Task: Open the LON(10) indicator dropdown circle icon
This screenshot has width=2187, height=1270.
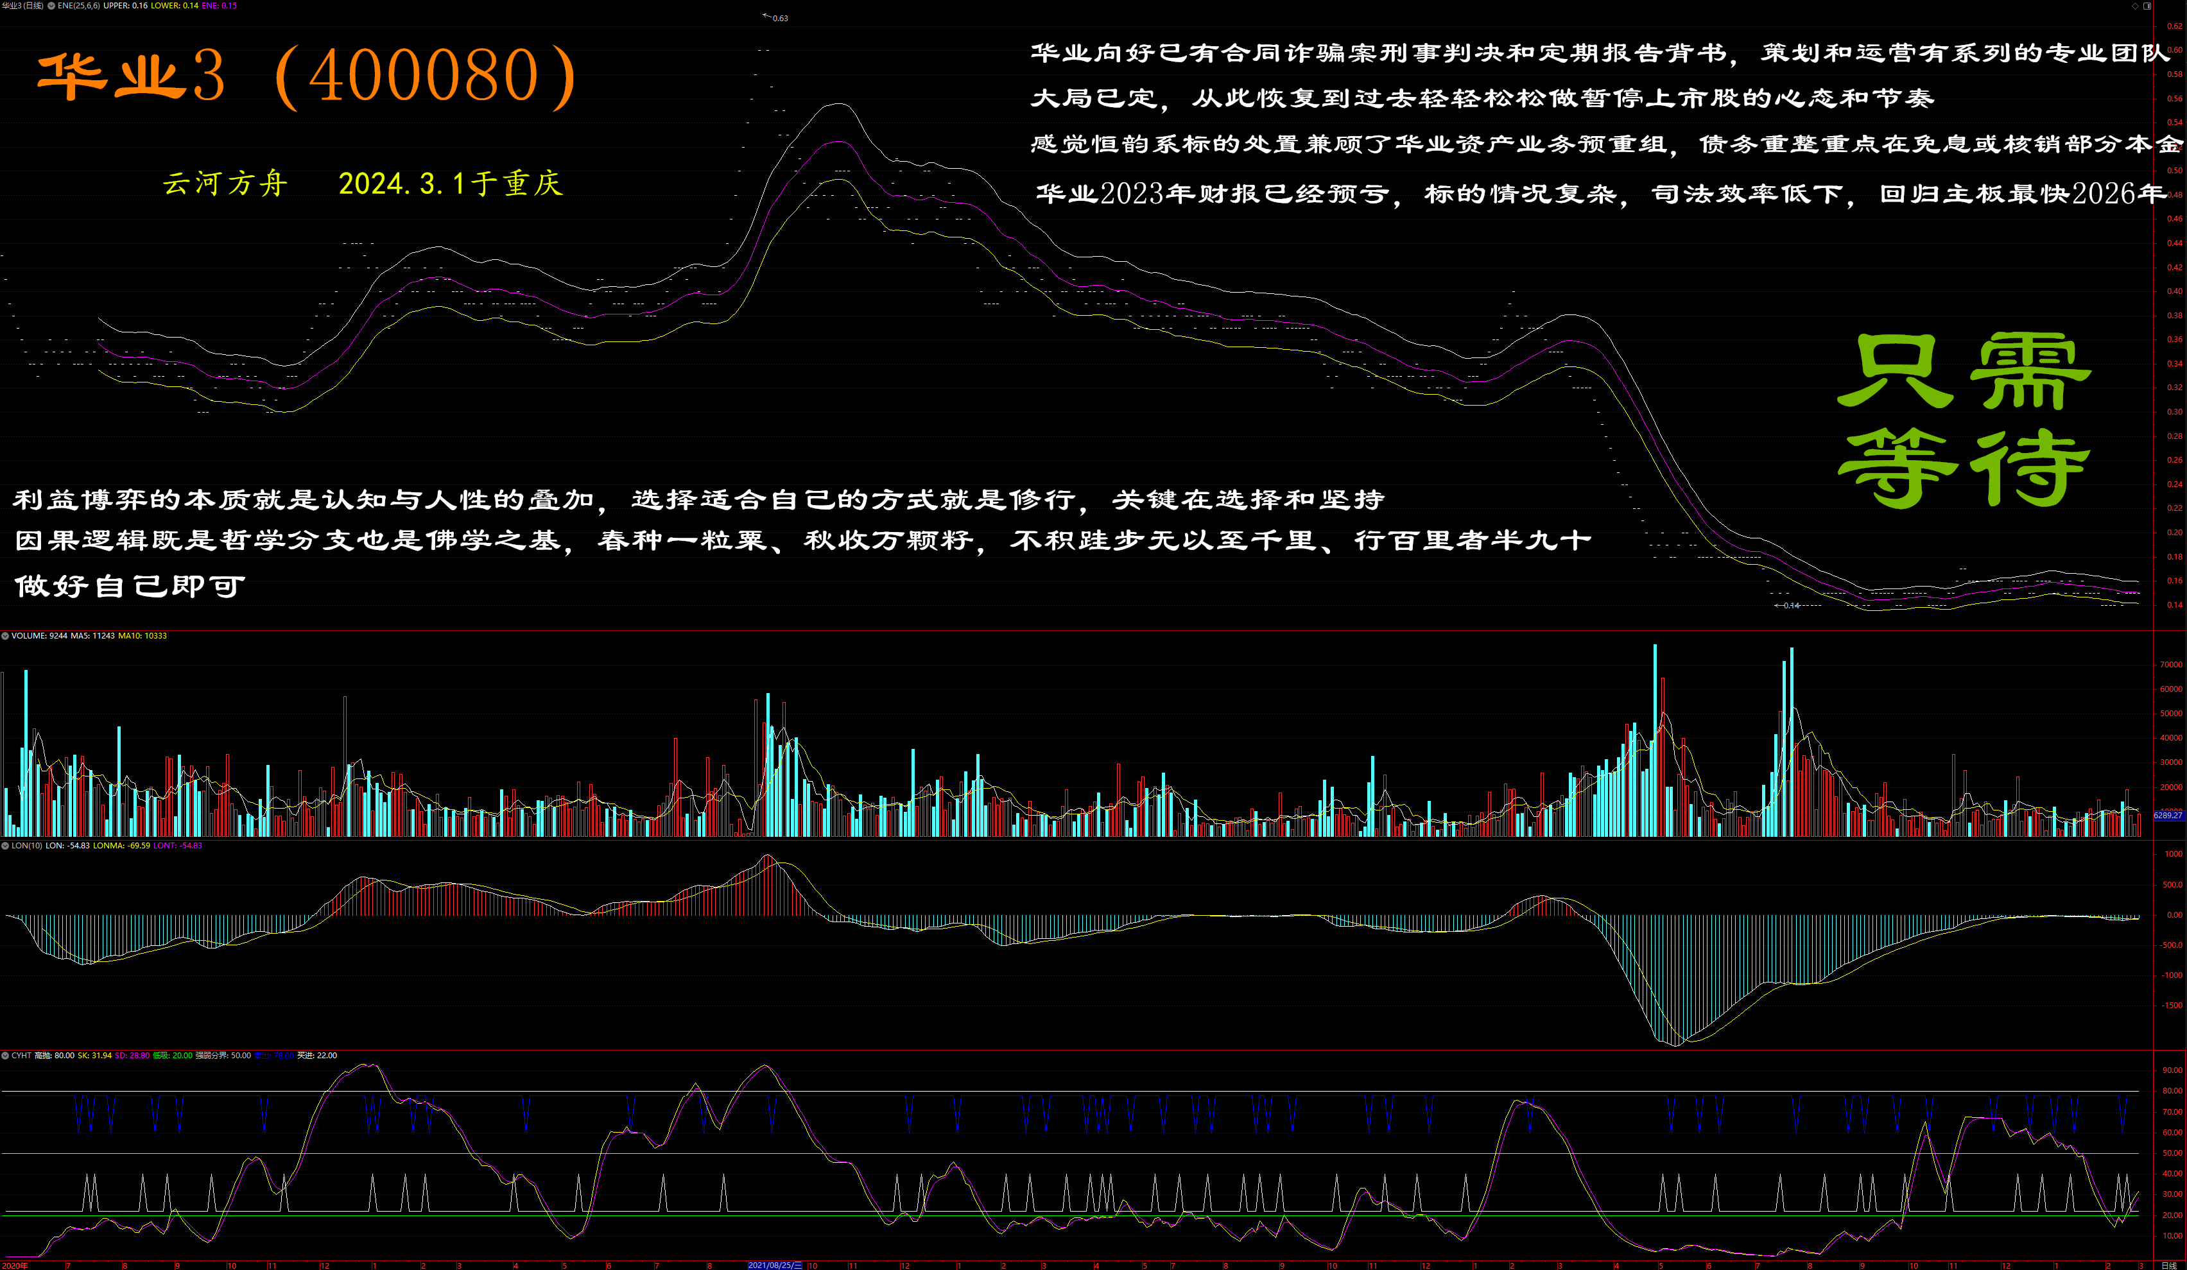Action: (x=5, y=846)
